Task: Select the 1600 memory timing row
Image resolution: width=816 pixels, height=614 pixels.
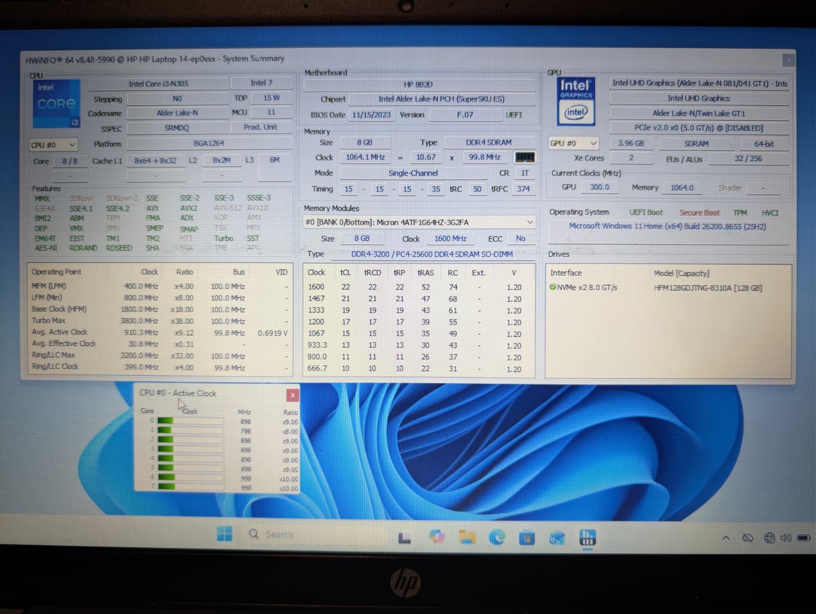Action: (419, 287)
